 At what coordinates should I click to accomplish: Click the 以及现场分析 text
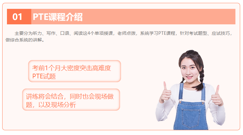coord(57,105)
